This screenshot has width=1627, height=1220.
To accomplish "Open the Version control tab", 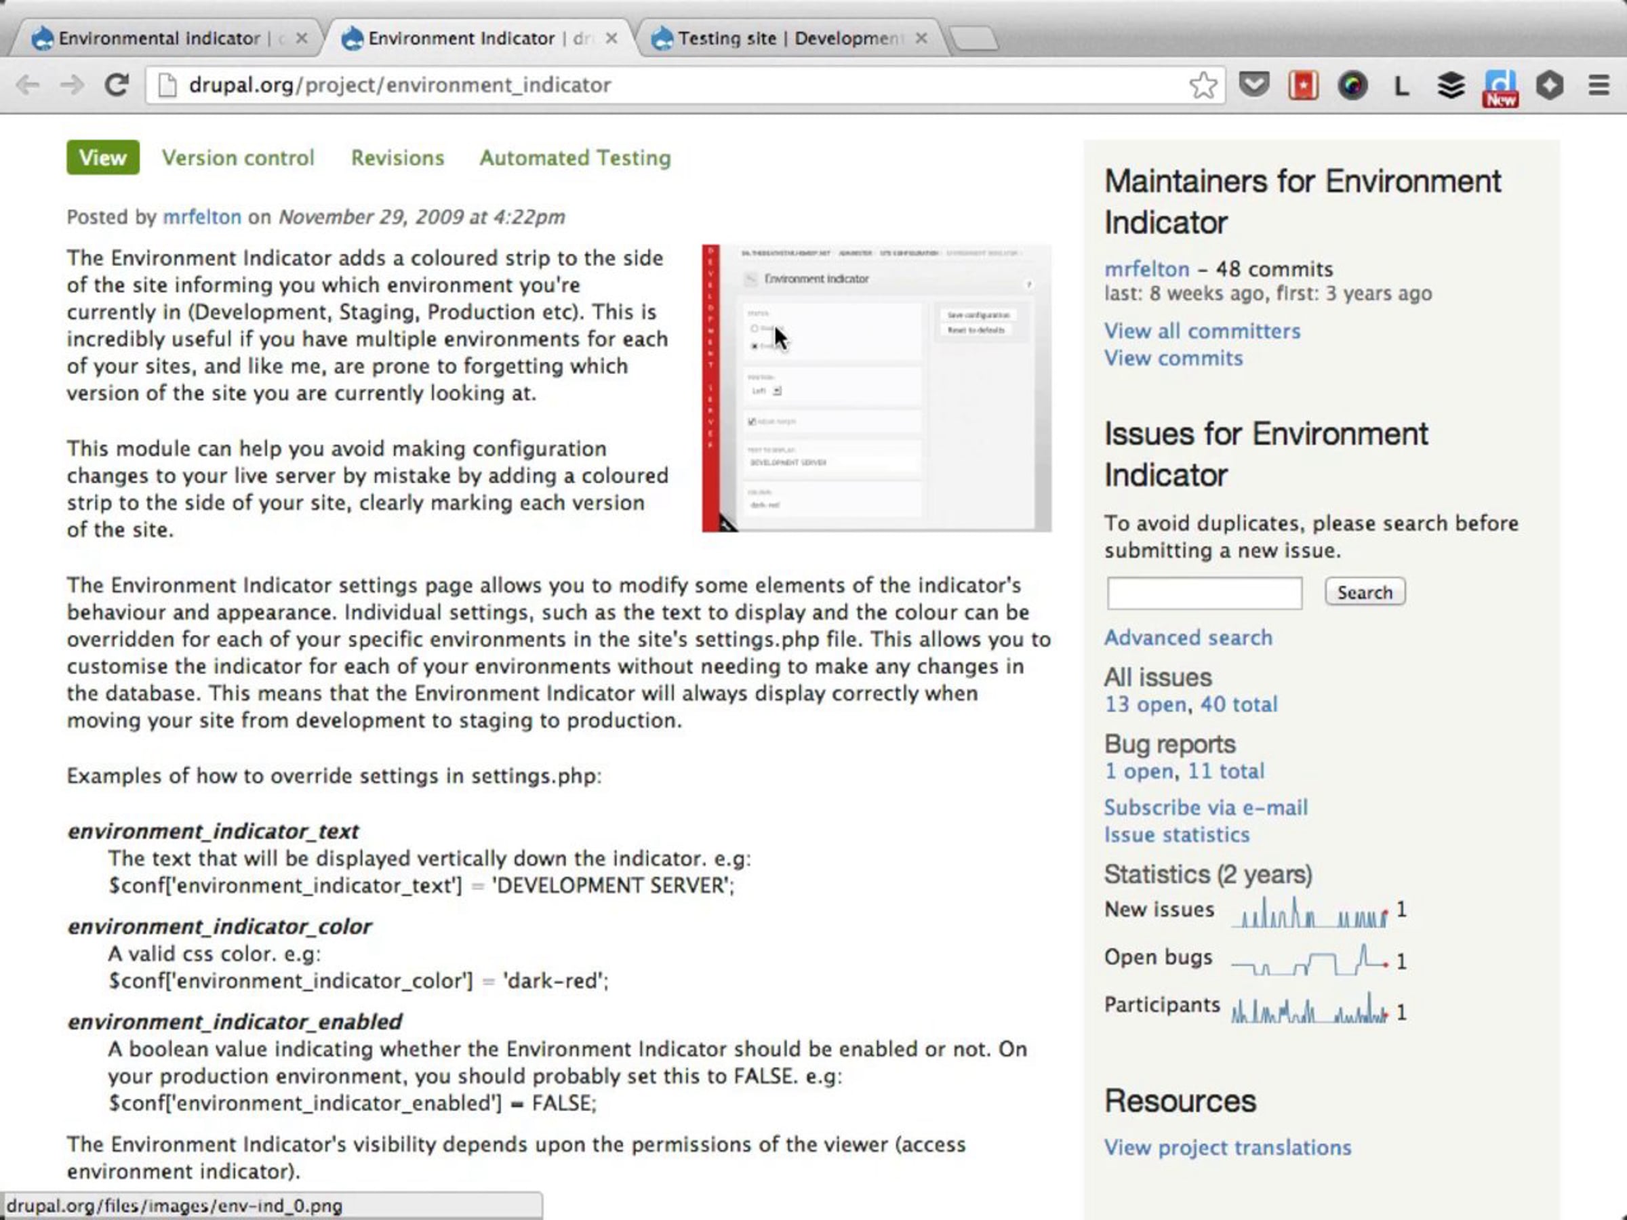I will pyautogui.click(x=237, y=157).
